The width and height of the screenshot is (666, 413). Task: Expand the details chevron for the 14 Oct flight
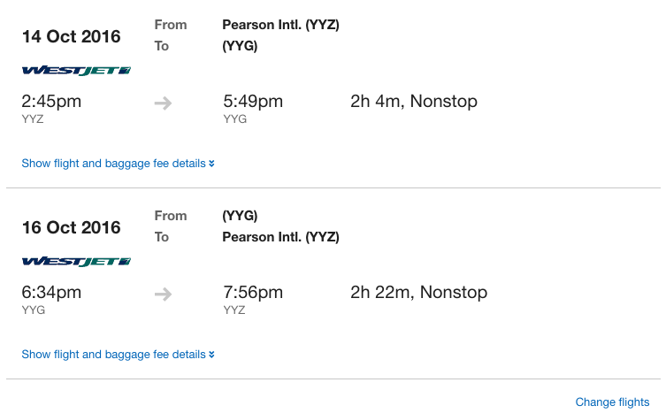coord(211,164)
